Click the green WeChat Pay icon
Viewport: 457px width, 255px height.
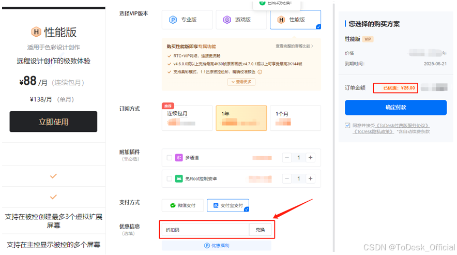click(x=173, y=205)
